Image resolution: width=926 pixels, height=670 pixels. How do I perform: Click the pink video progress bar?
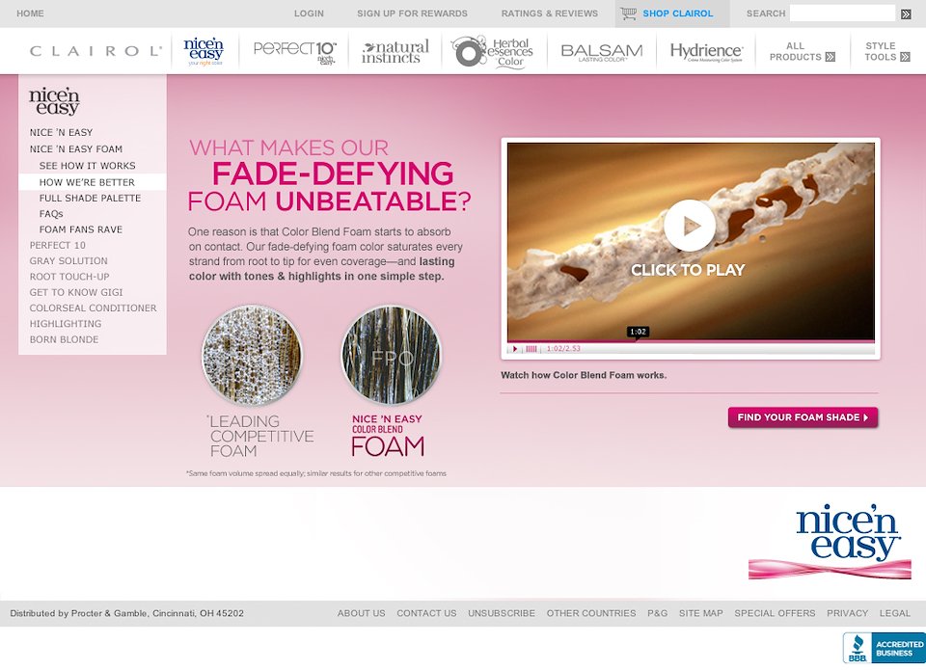click(691, 341)
